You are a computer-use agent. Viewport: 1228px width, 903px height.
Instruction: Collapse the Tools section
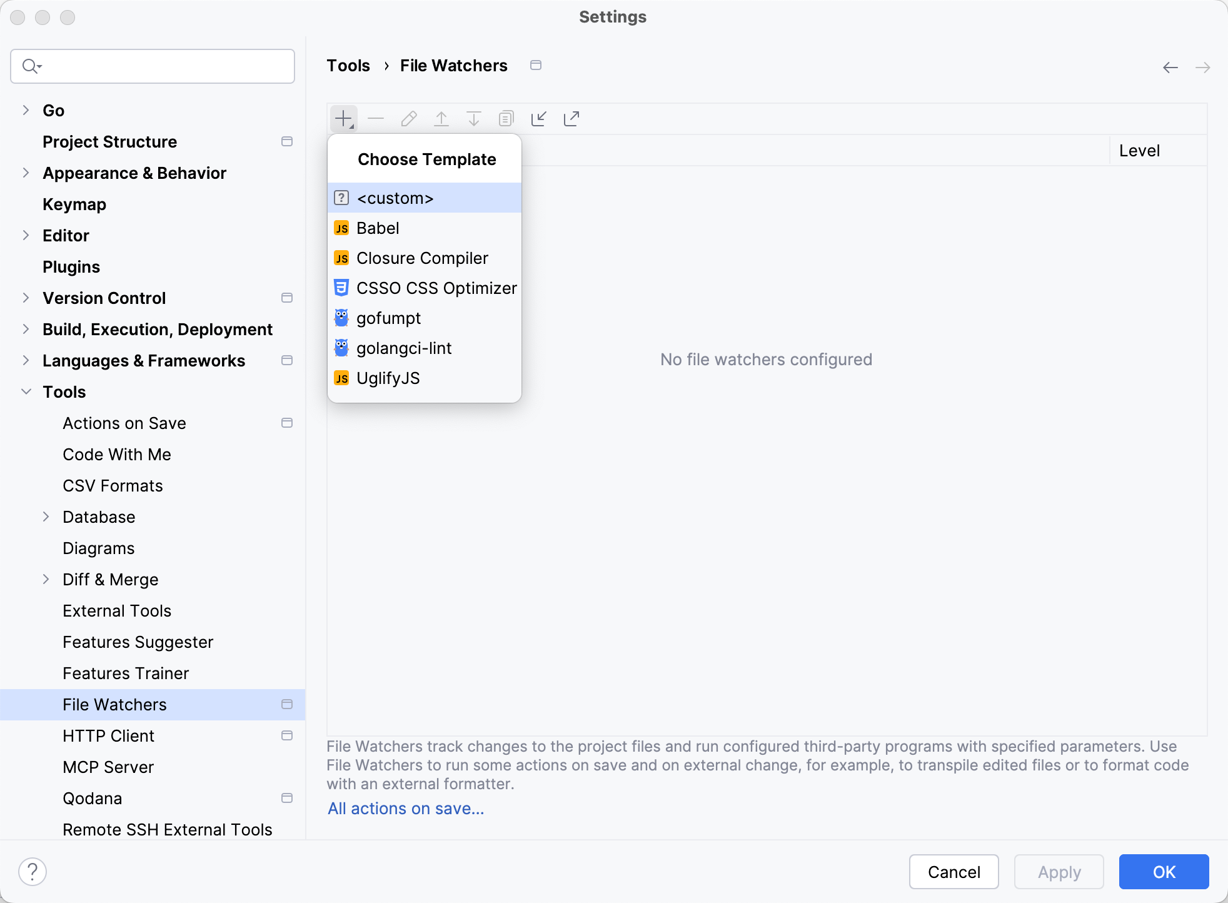click(x=26, y=391)
